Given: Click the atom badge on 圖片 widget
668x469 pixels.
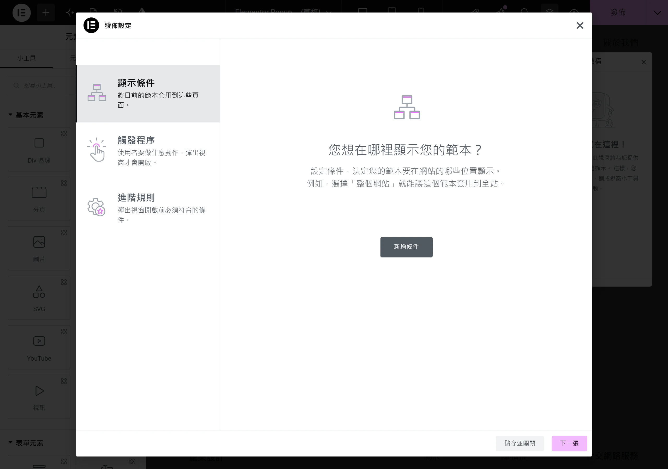Looking at the screenshot, I should click(64, 232).
